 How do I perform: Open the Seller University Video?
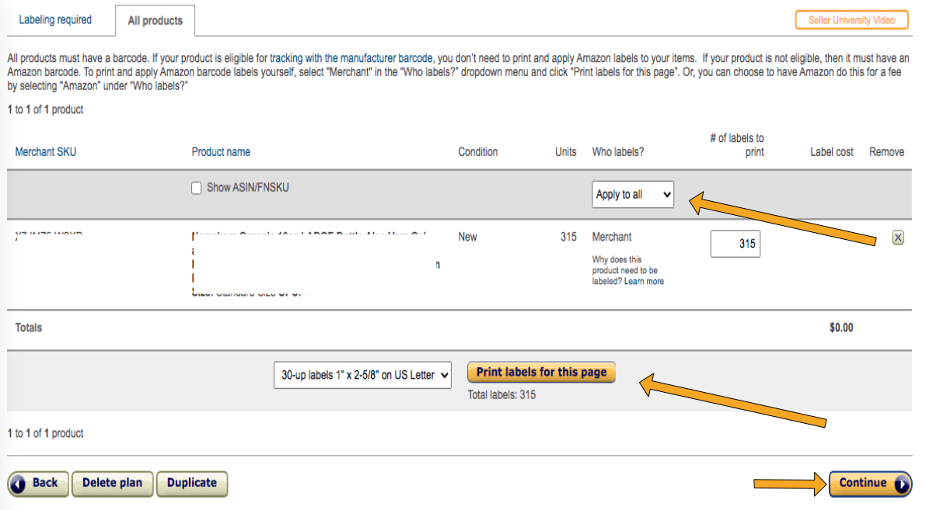click(x=851, y=19)
